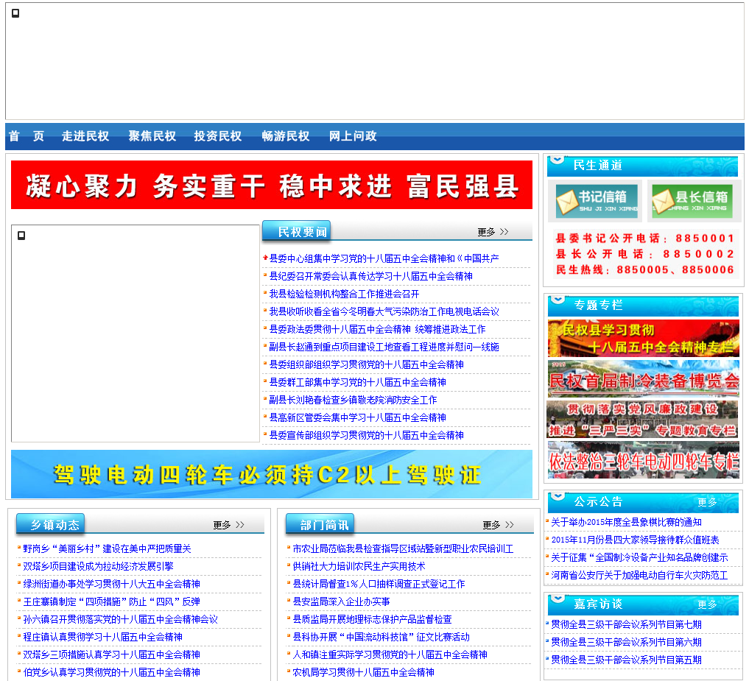
Task: Open 依法整治三轮车电动四轮车专栏 banner
Action: 644,460
